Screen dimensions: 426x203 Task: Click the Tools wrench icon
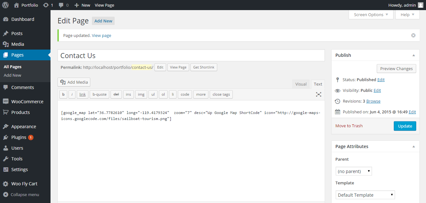point(6,159)
